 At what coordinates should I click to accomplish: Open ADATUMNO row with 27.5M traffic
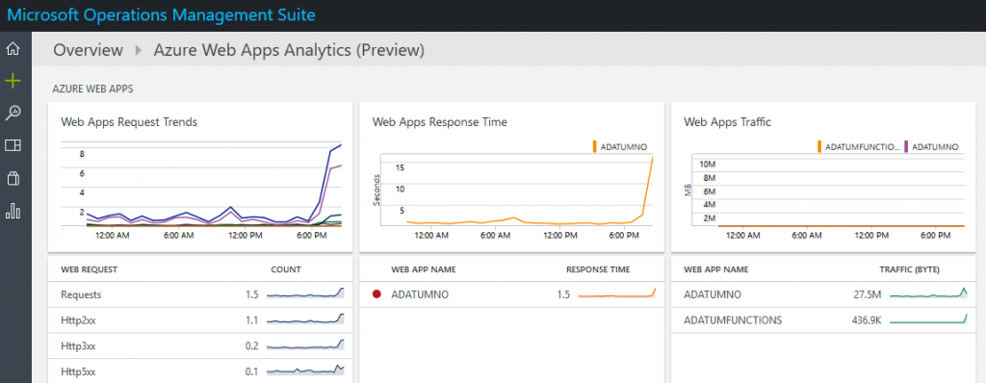(824, 294)
